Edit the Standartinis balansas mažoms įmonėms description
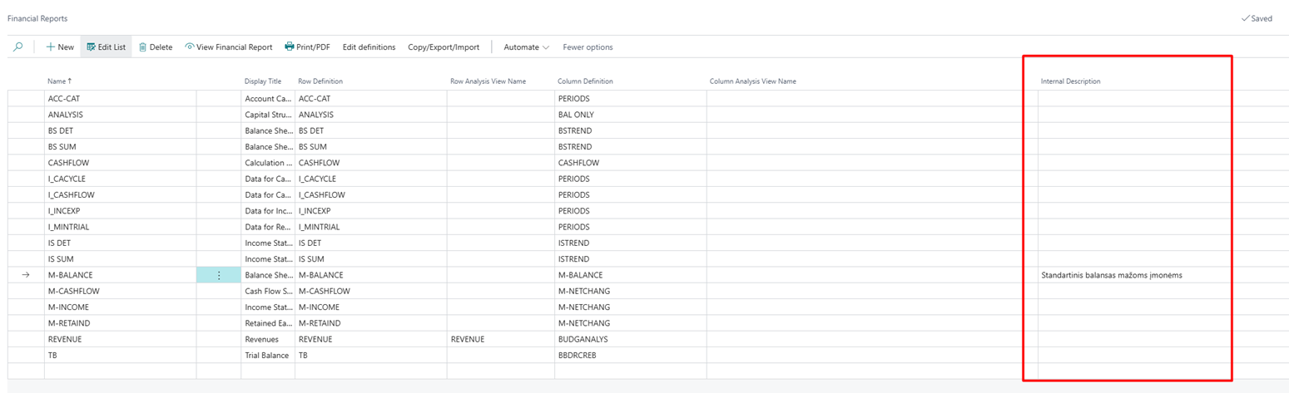1289x393 pixels. pos(1133,275)
